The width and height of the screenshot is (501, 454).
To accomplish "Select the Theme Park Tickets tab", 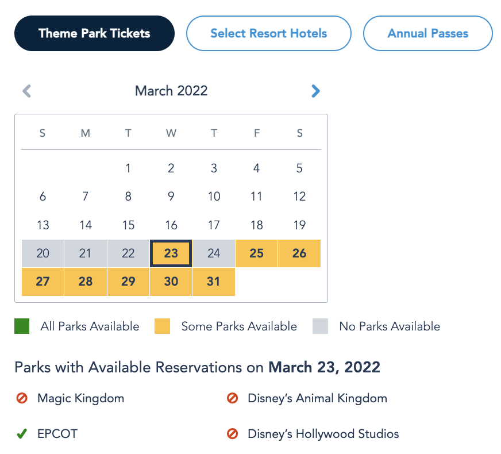I will [94, 33].
